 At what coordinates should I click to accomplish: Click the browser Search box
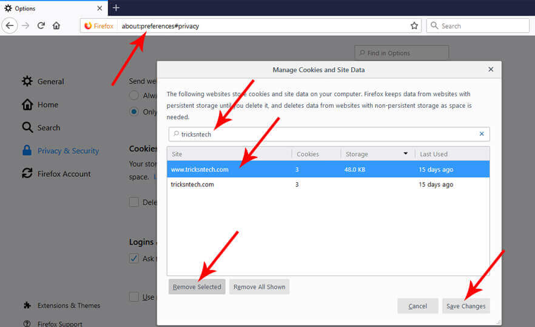click(x=478, y=26)
